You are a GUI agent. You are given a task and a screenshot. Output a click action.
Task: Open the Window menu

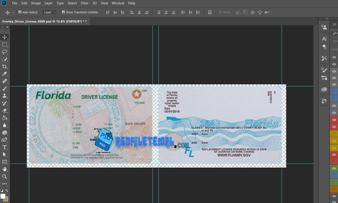coord(118,3)
